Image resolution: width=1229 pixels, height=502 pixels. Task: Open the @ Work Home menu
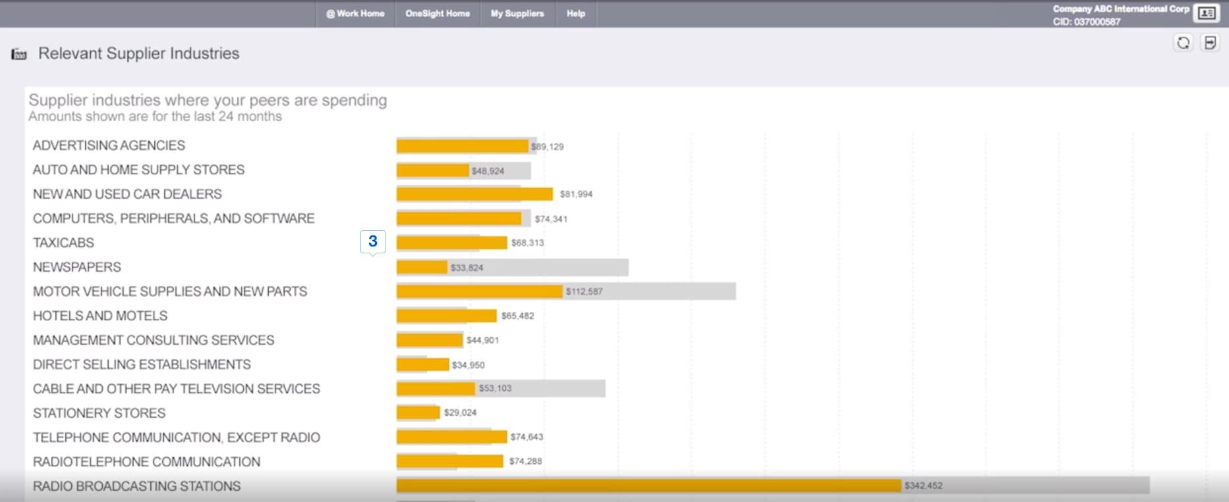point(355,13)
